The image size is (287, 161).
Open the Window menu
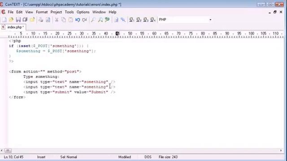[99, 12]
